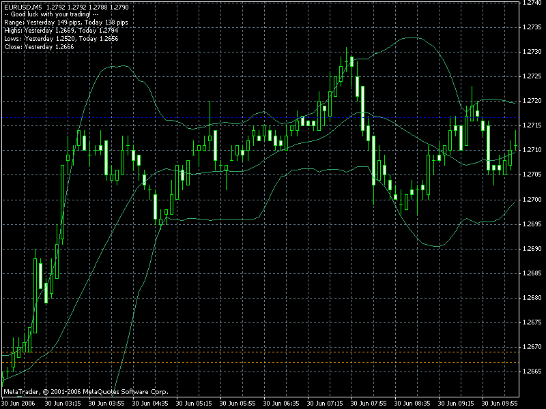Image resolution: width=546 pixels, height=409 pixels.
Task: Click the 1.2700 label on price axis
Action: [532, 200]
